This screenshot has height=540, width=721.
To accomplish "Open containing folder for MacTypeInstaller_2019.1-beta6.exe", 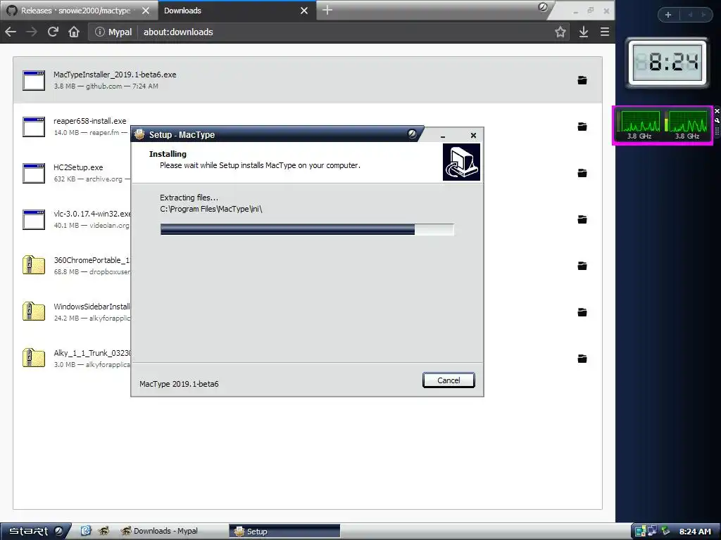I will click(x=582, y=80).
